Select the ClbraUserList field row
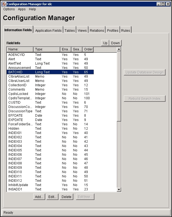Viewport: 172px width, 217px height. (x=50, y=81)
